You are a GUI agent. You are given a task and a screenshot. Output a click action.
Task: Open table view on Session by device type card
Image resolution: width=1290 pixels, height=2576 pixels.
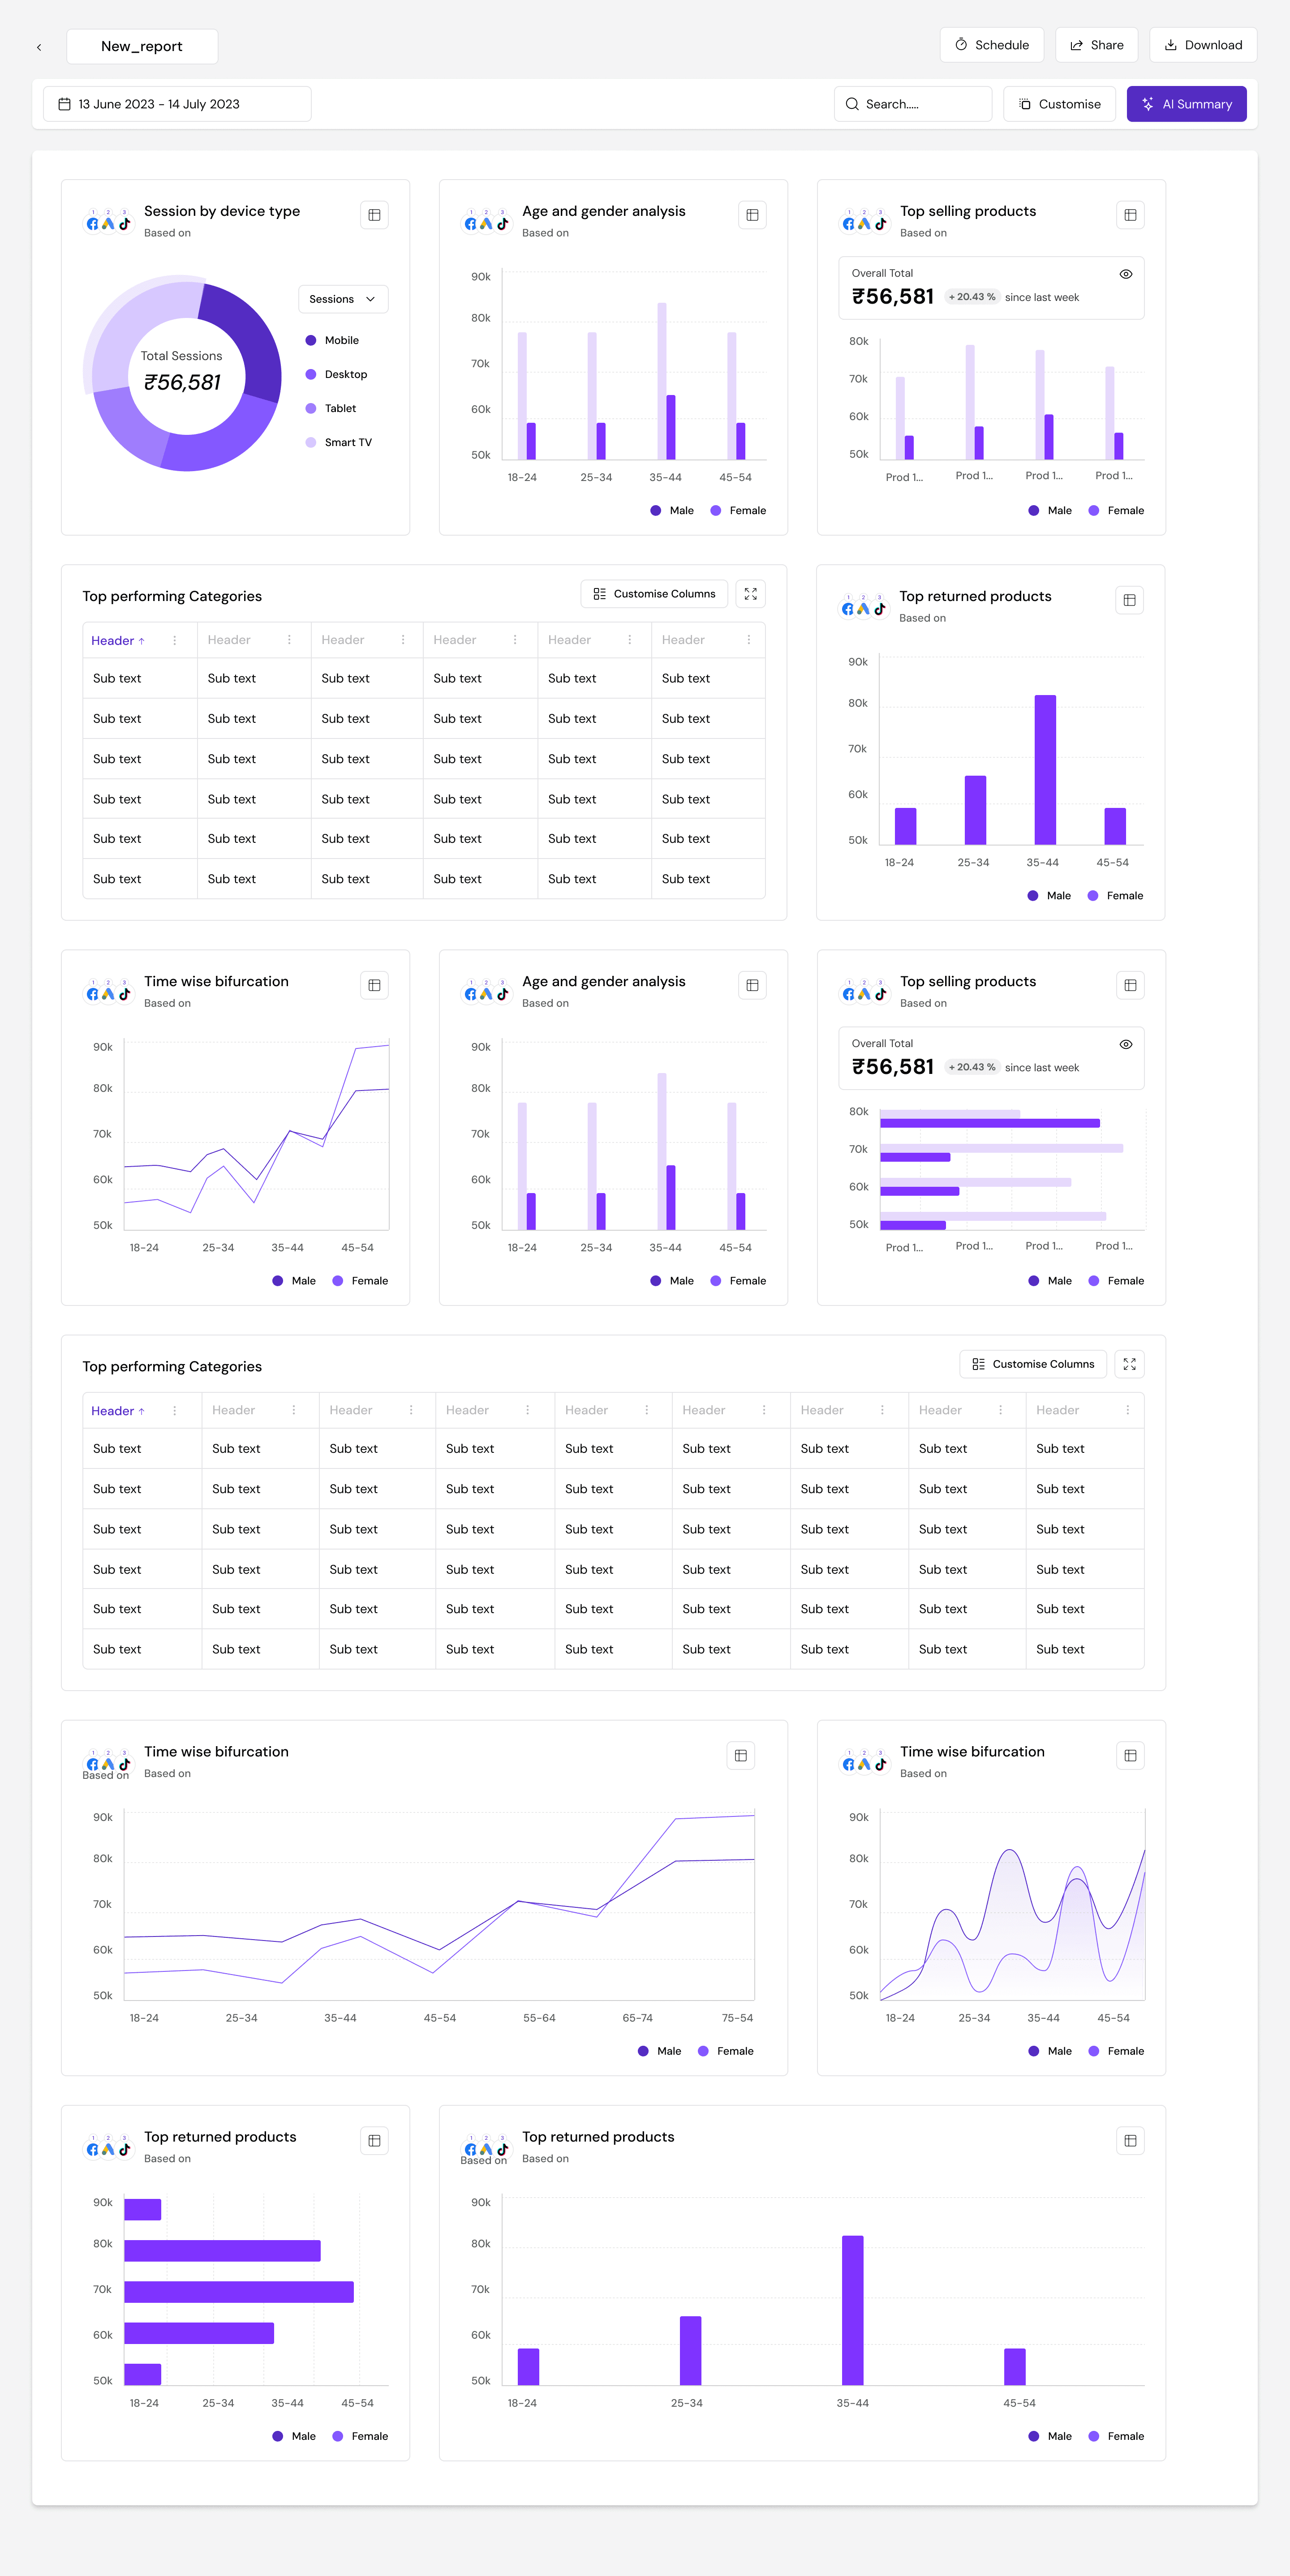[374, 215]
